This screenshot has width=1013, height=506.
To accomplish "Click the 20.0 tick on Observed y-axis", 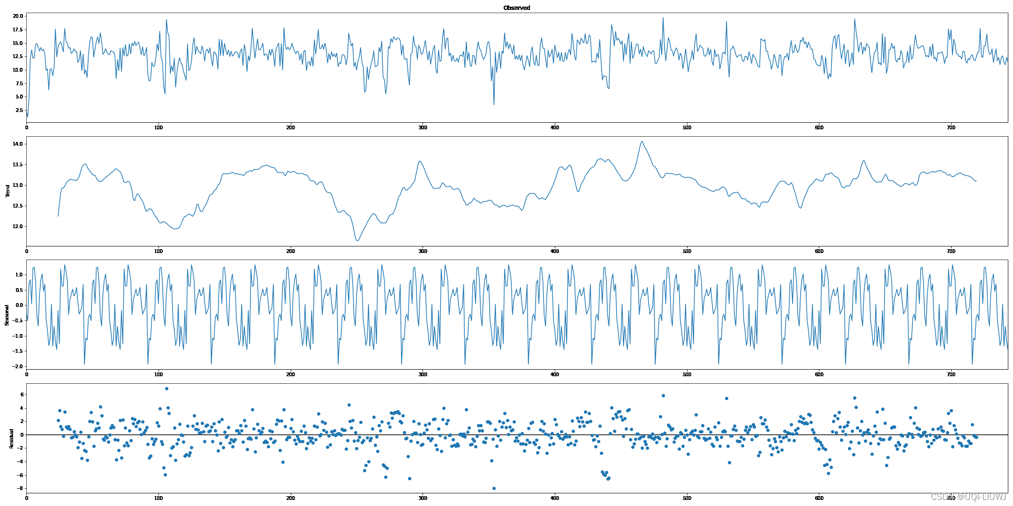I will [17, 16].
